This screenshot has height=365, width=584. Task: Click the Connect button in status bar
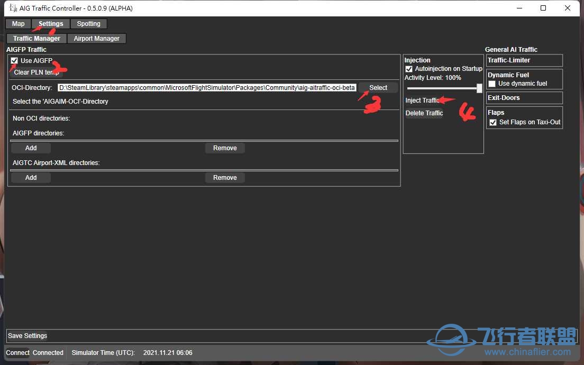click(17, 353)
